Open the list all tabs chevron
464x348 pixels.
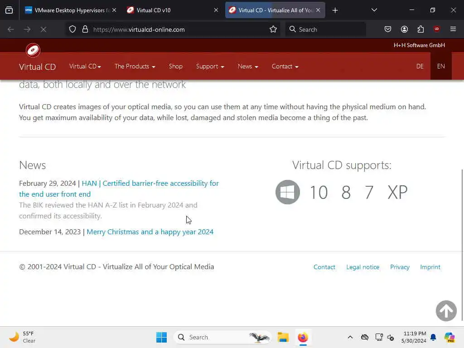point(374,10)
